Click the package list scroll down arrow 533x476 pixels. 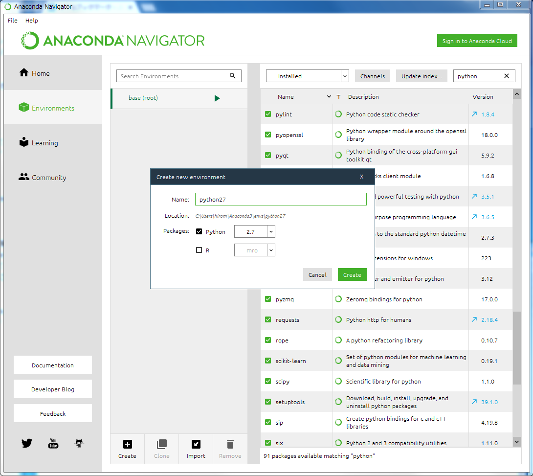(x=517, y=442)
